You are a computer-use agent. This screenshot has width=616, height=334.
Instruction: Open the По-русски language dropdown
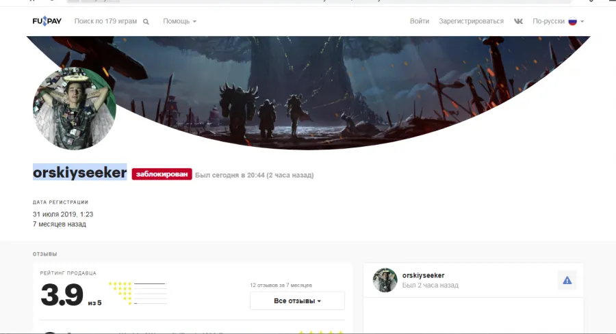coord(558,21)
